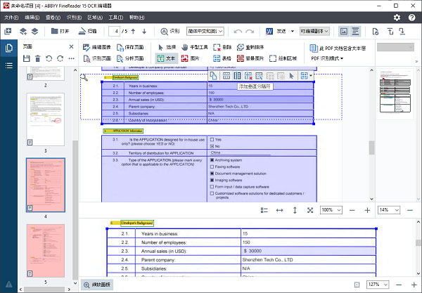Click the Scan (扫描) button
The width and height of the screenshot is (422, 293).
(x=88, y=32)
